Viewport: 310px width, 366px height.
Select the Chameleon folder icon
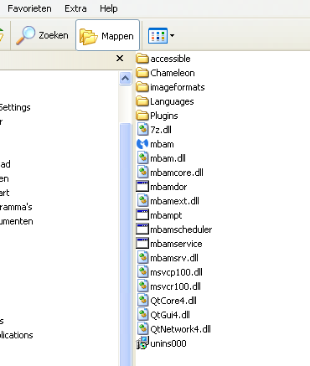[x=142, y=73]
